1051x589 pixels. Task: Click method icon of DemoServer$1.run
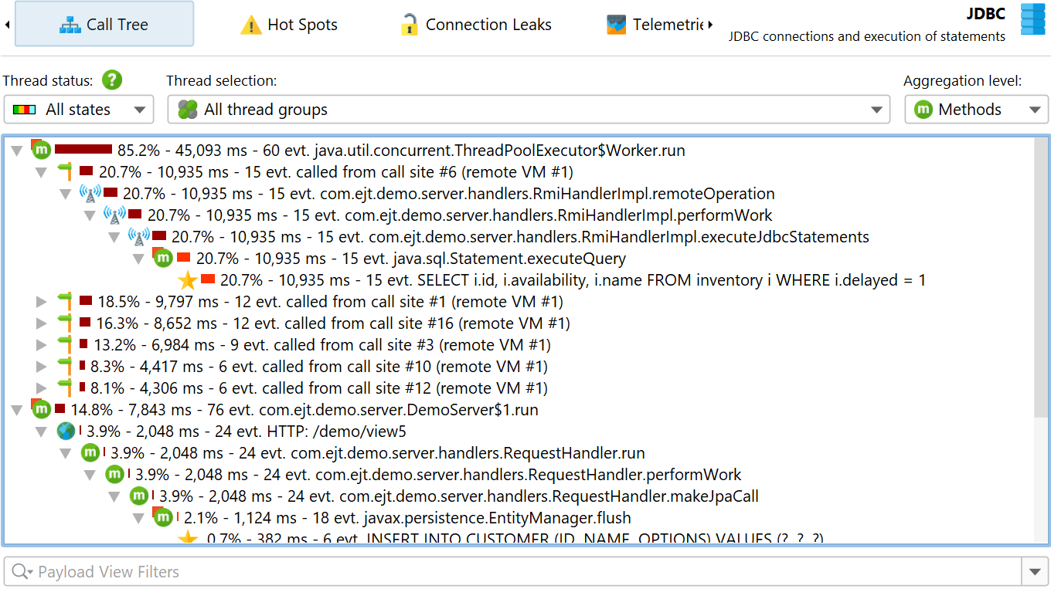point(41,409)
